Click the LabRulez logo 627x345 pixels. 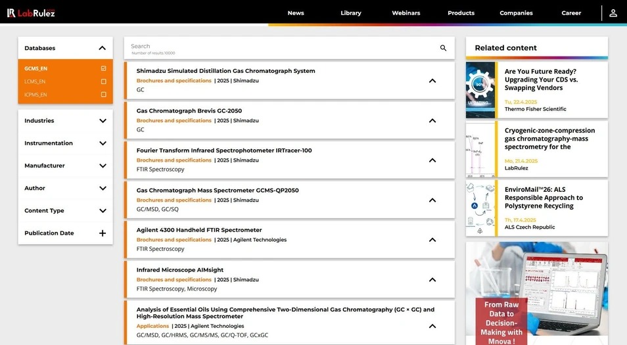pyautogui.click(x=31, y=12)
